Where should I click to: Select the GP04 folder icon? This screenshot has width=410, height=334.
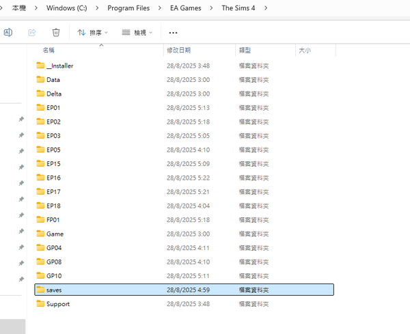40,247
